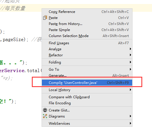Choose Compare with Clipboard
Viewport: 152px width, 127px height.
click(x=87, y=97)
